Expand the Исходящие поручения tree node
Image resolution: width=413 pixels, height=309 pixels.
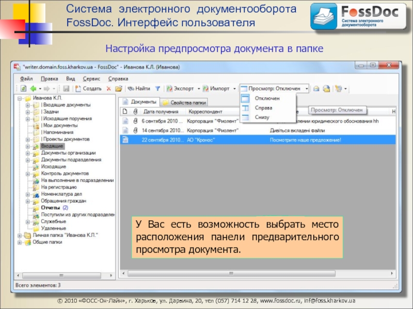tap(28, 119)
